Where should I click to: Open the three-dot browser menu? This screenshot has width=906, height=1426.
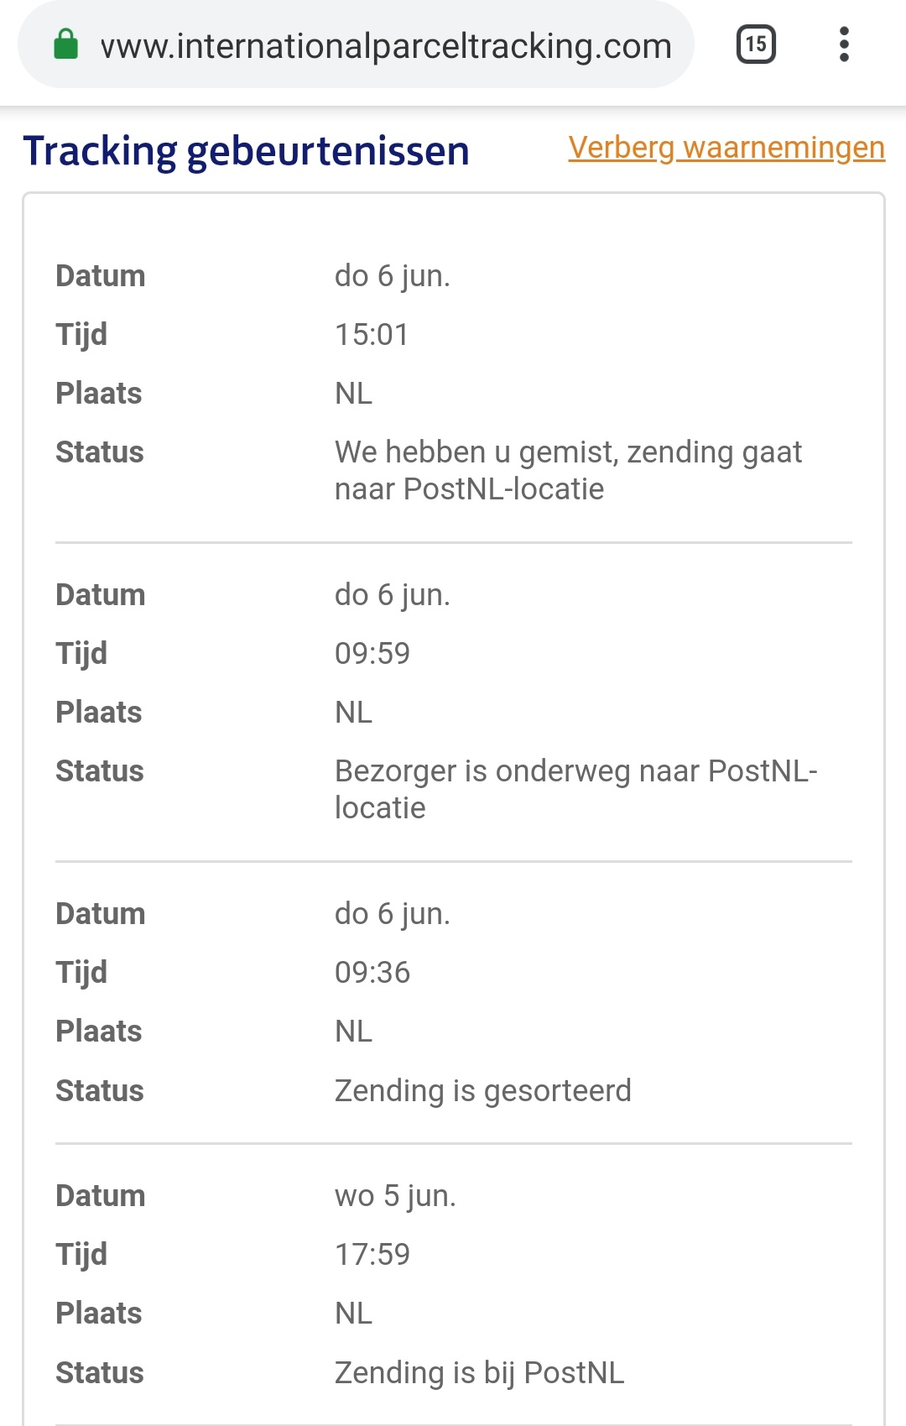pyautogui.click(x=844, y=44)
